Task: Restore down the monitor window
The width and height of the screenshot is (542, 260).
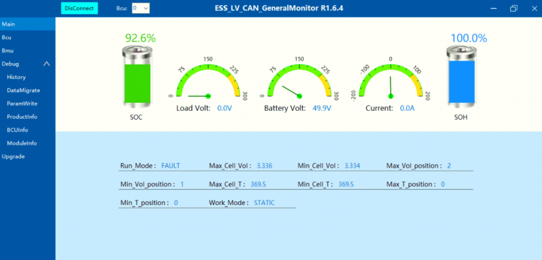Action: click(x=514, y=8)
